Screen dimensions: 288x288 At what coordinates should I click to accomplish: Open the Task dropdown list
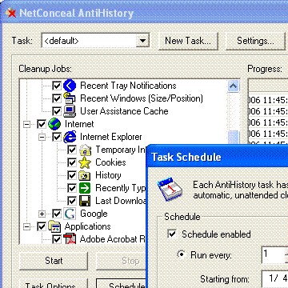[x=143, y=41]
